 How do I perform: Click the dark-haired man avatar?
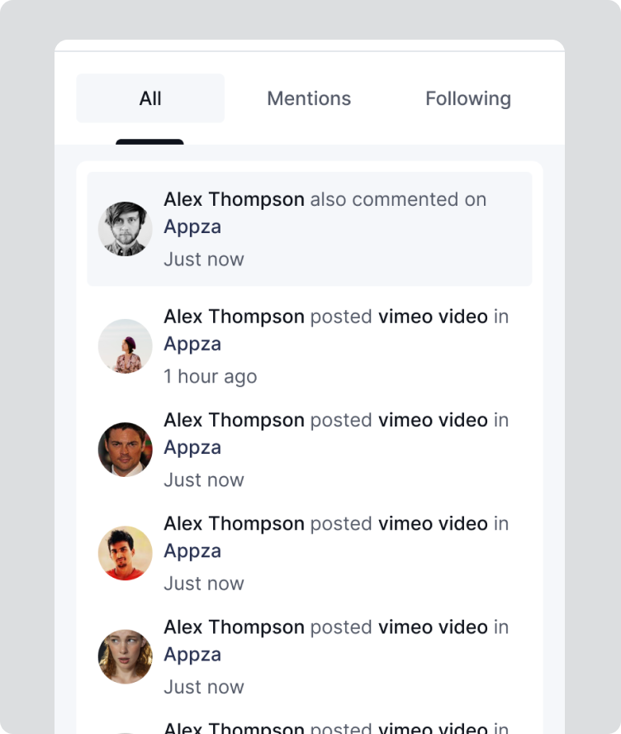click(x=126, y=450)
